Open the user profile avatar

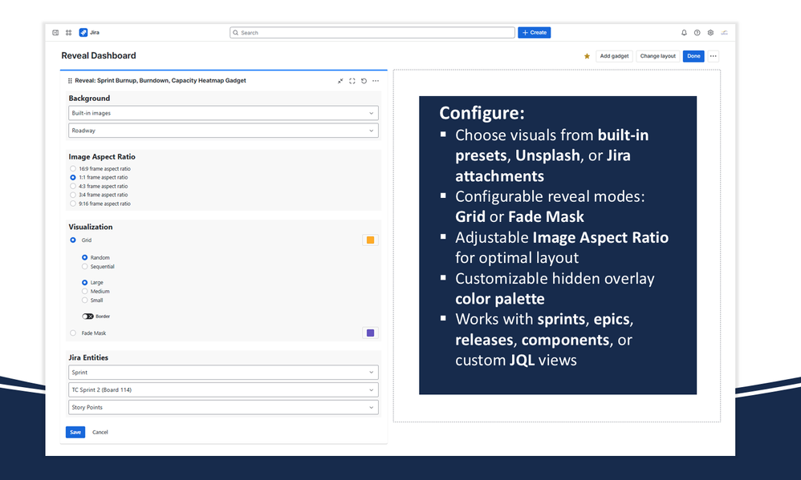click(x=725, y=33)
